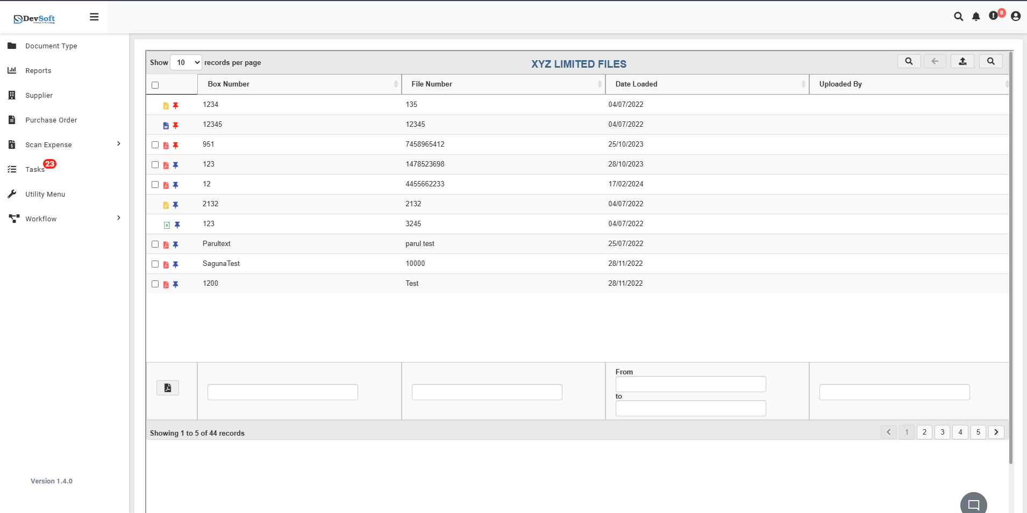Select the checkbox for SagunaTest row
This screenshot has height=513, width=1027.
click(x=155, y=264)
